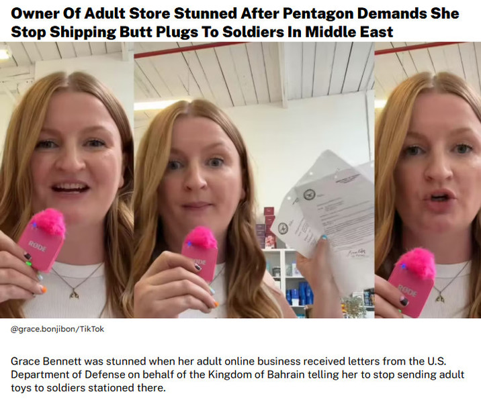Click the seal emblem on the front letter

click(x=308, y=194)
